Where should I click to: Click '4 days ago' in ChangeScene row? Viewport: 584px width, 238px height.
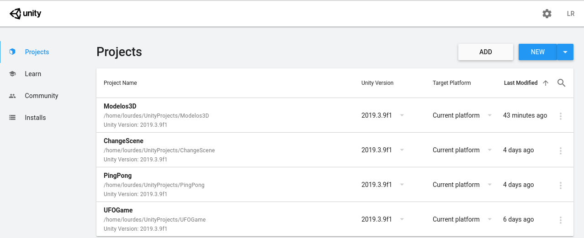[518, 150]
